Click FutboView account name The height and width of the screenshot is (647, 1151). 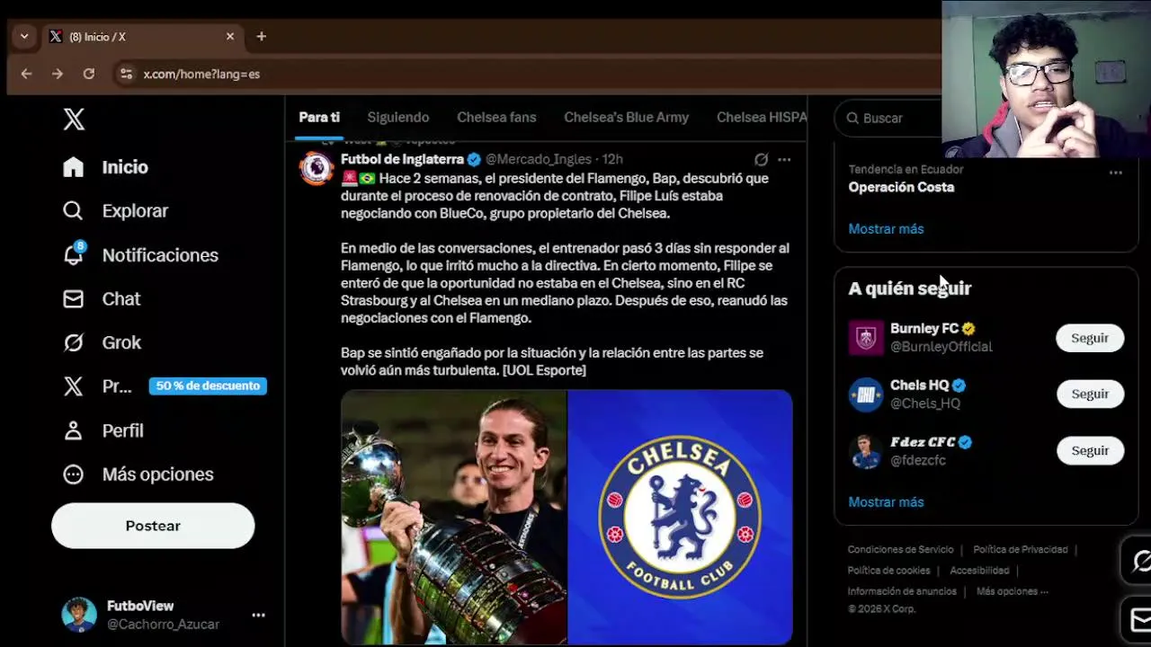pyautogui.click(x=140, y=607)
